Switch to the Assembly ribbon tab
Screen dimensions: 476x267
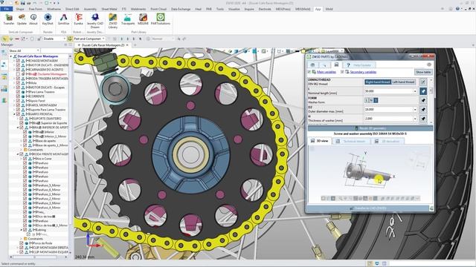[90, 9]
